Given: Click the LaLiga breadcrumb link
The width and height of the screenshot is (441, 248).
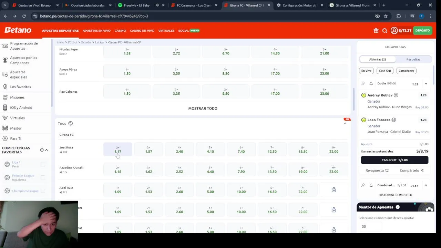Looking at the screenshot, I should tap(100, 42).
